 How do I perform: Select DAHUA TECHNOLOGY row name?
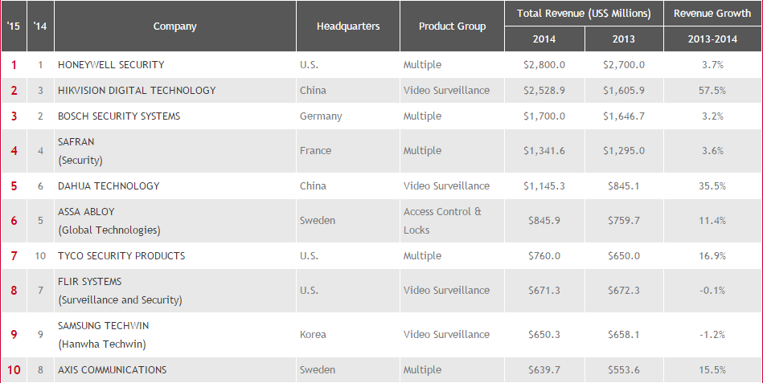pyautogui.click(x=109, y=186)
